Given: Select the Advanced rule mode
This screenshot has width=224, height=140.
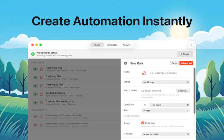Looking at the screenshot, I should click(186, 63).
